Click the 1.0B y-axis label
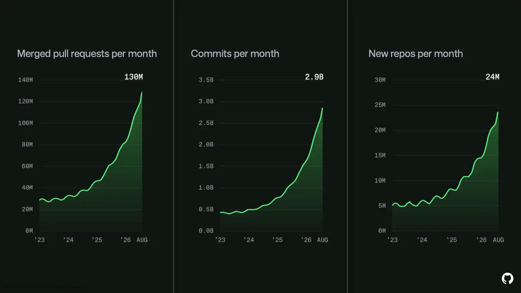 click(206, 188)
